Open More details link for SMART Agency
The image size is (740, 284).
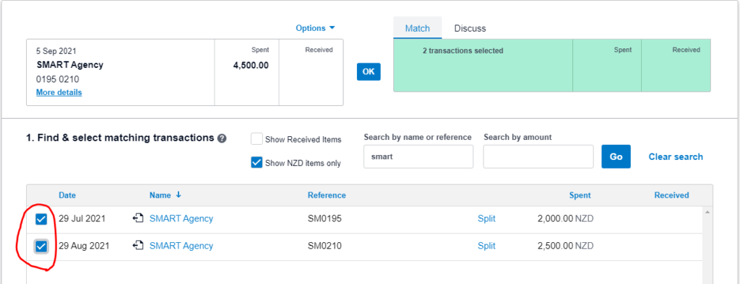tap(59, 92)
